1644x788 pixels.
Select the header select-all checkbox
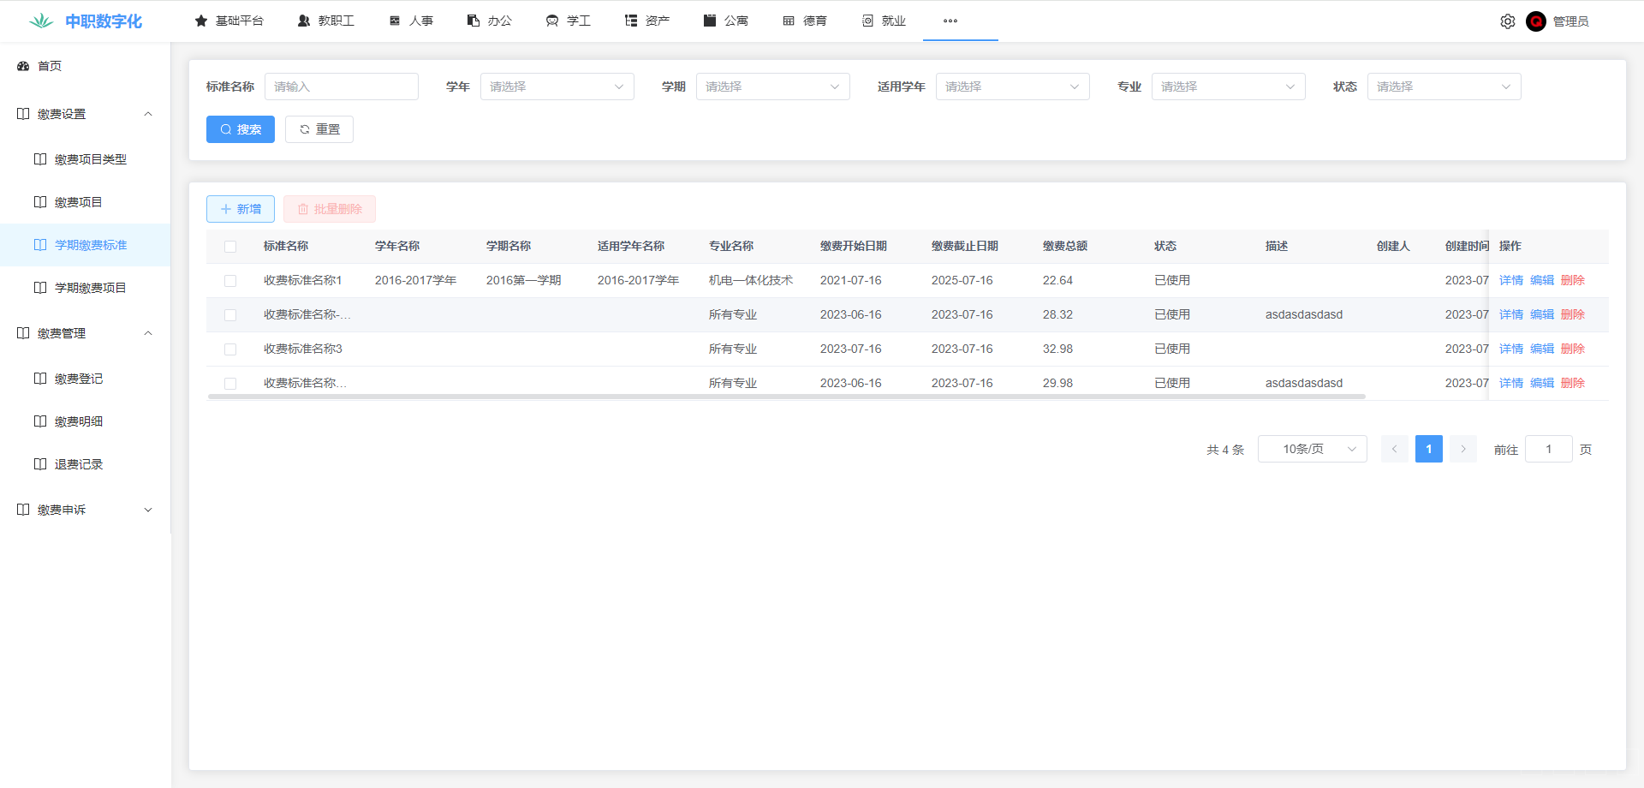pyautogui.click(x=230, y=247)
